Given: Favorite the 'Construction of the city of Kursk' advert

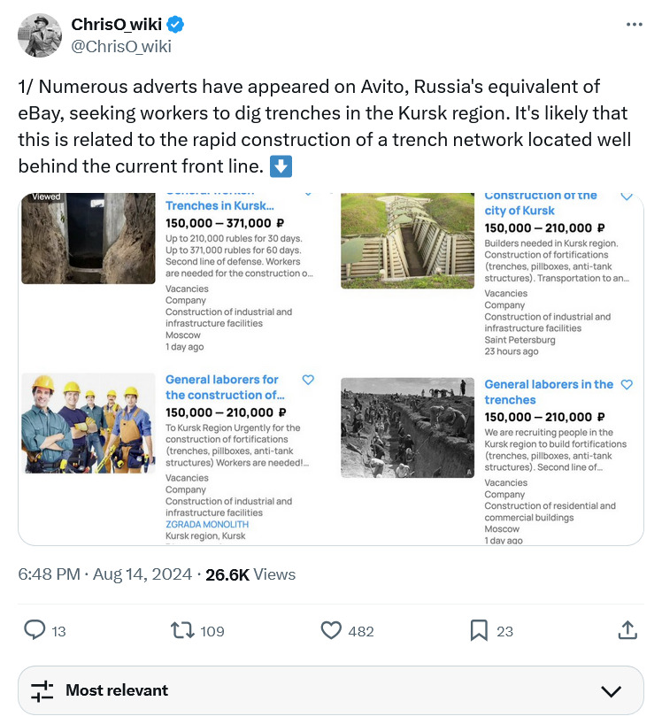Looking at the screenshot, I should pos(627,196).
